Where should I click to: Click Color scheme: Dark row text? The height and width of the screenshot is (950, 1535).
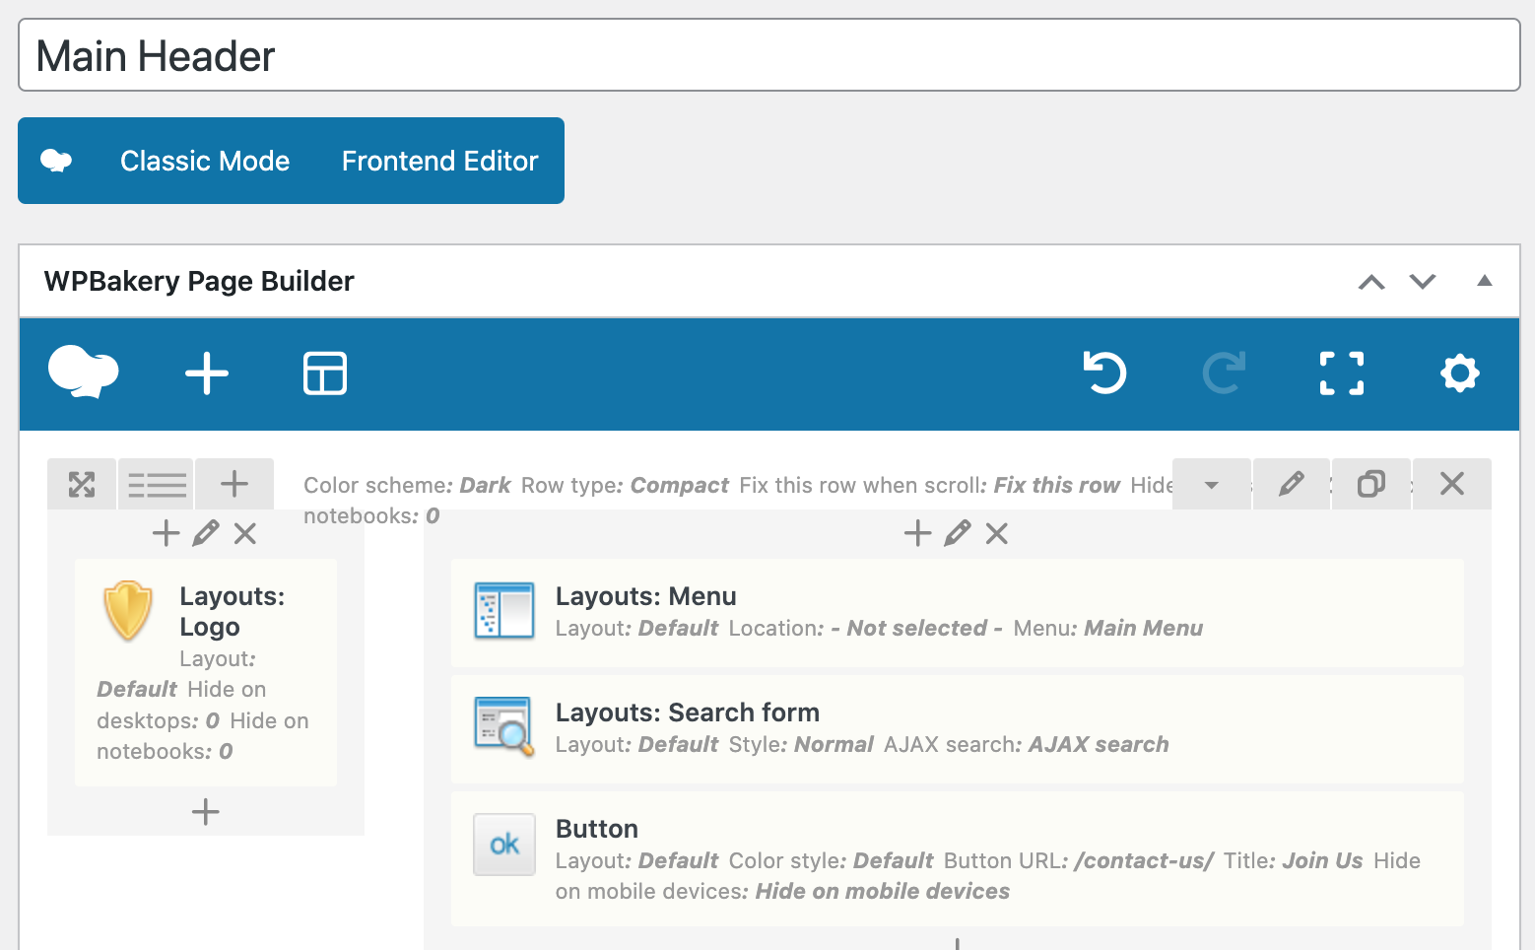pos(407,485)
